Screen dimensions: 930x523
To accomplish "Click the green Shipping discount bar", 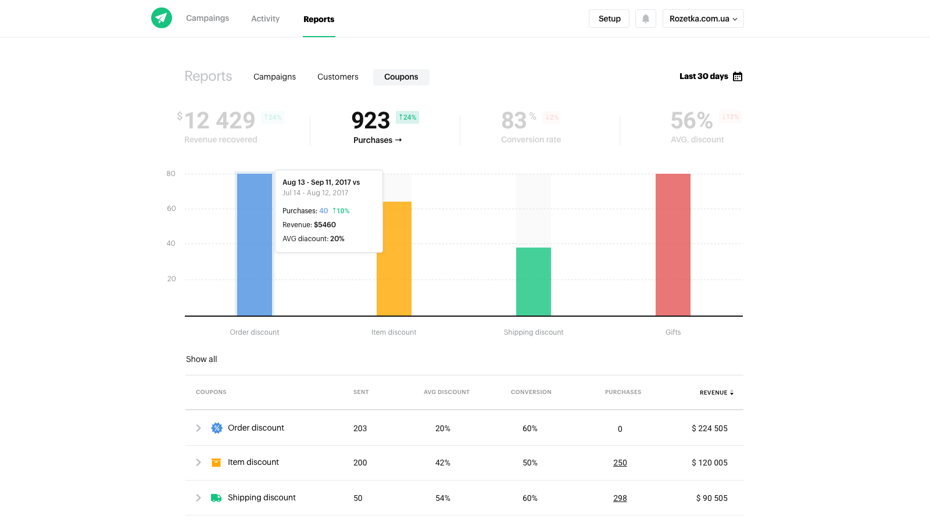I will 533,282.
